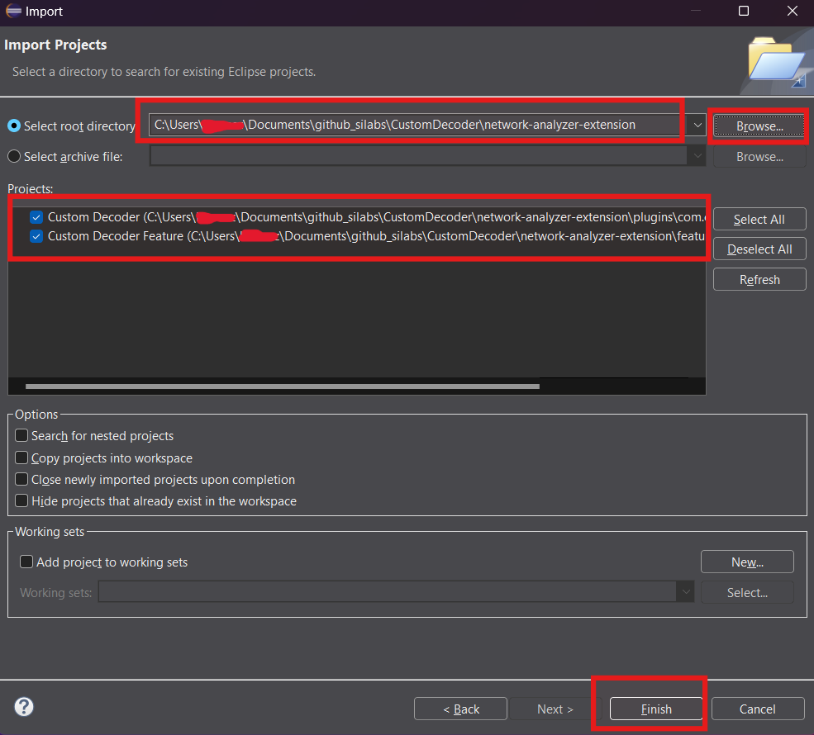This screenshot has height=735, width=814.
Task: Create a New working set
Action: (747, 562)
